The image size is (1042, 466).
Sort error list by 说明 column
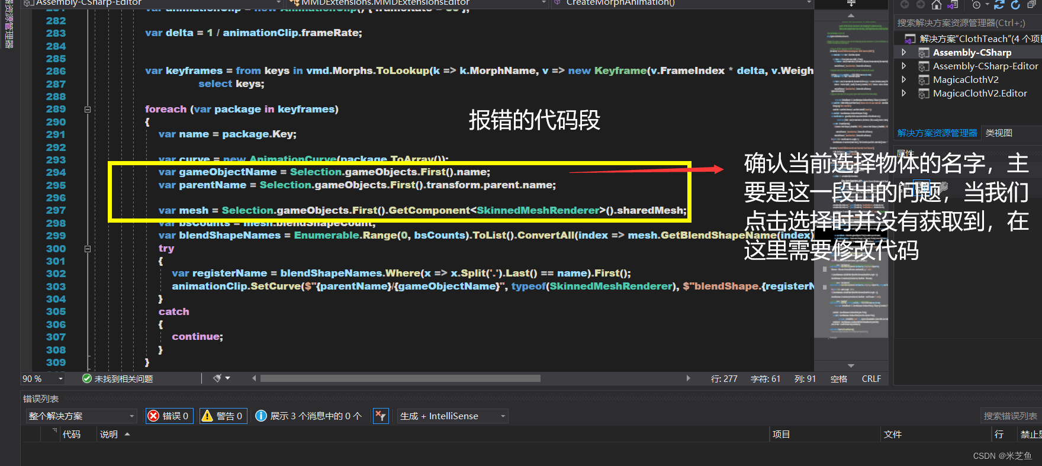(x=109, y=435)
